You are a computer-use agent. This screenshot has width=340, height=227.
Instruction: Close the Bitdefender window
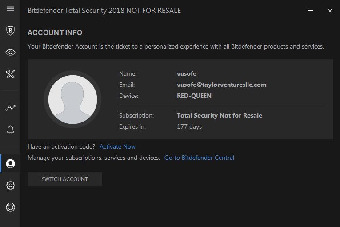point(330,11)
